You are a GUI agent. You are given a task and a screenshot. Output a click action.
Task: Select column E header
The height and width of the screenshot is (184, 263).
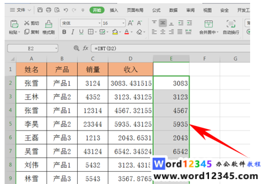(x=171, y=59)
